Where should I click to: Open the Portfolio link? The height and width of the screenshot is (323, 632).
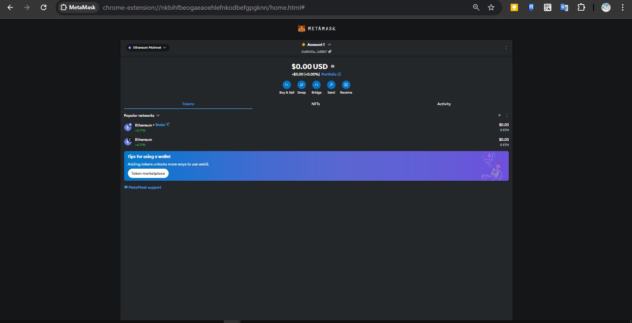coord(331,74)
